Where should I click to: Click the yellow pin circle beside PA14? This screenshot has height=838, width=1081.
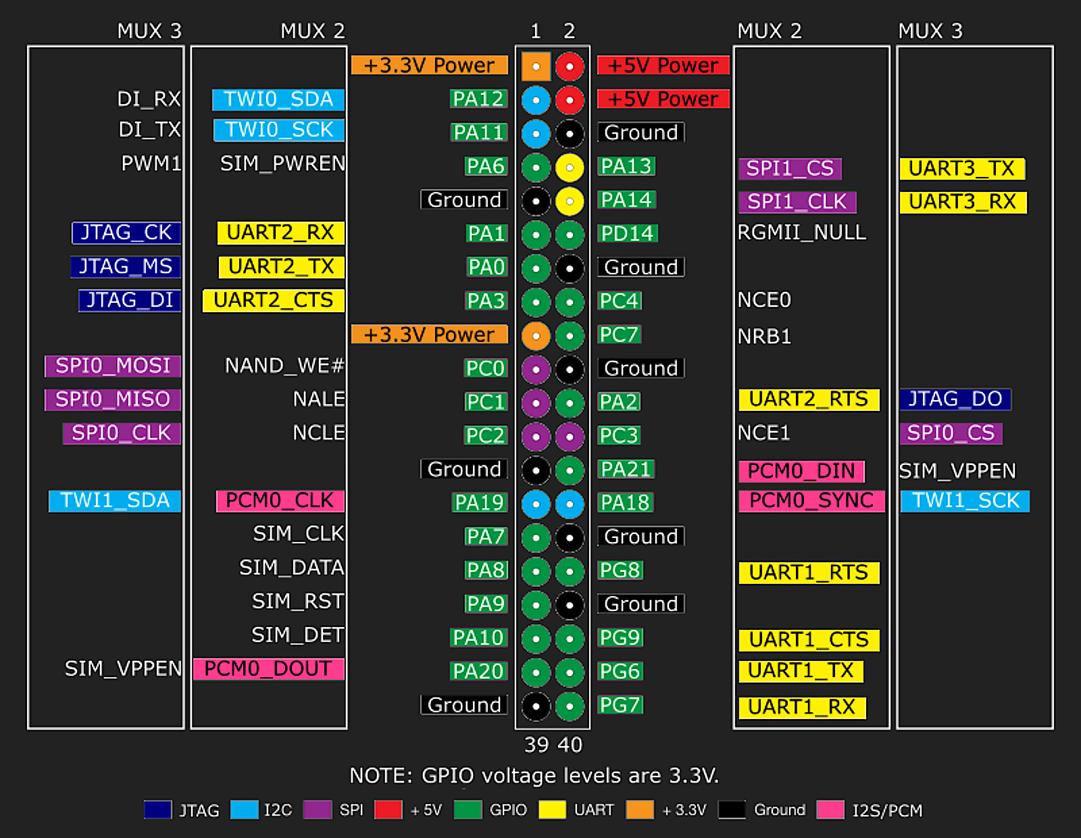(x=570, y=201)
